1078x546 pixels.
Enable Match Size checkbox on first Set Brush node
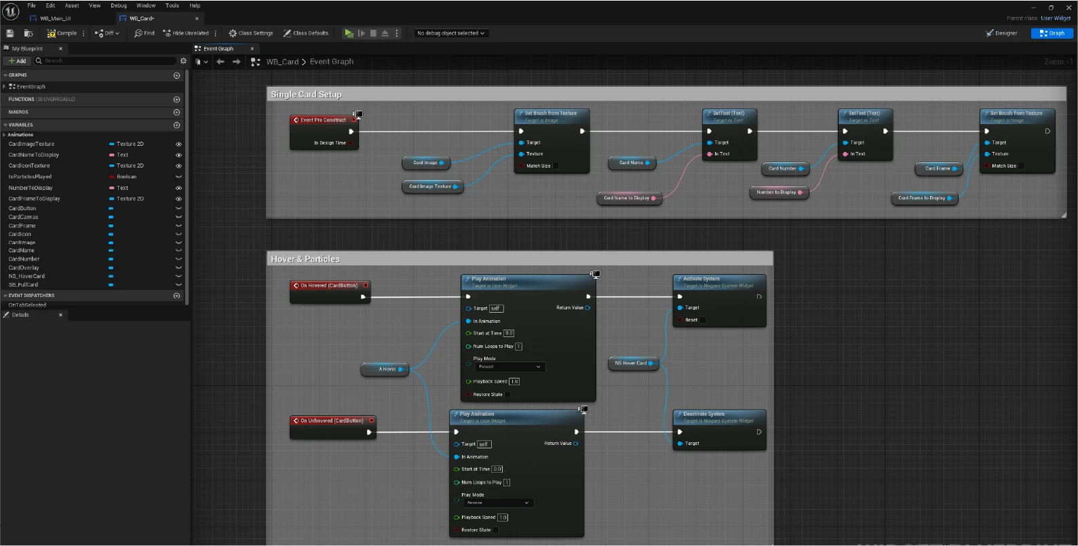pyautogui.click(x=556, y=166)
